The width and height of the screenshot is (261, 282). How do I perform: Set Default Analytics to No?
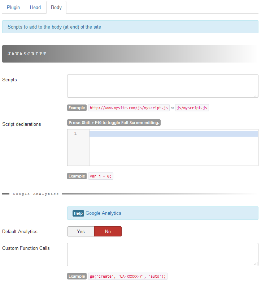(x=108, y=231)
